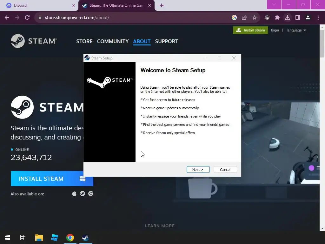
Task: Bookmark this page with star icon
Action: [255, 18]
